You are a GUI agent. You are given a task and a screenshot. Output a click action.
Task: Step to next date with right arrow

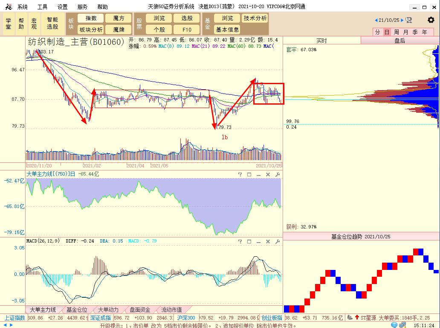[x=402, y=20]
